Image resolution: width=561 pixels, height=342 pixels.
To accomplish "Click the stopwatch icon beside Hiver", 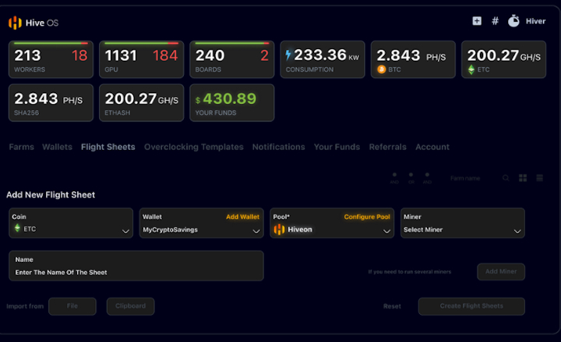I will click(x=513, y=21).
